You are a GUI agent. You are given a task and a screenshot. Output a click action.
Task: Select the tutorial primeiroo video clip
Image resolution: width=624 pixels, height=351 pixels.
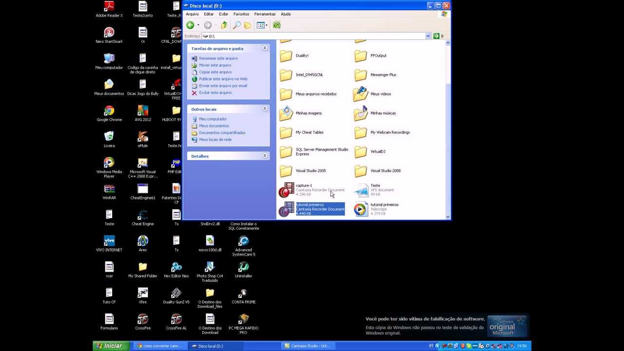tap(361, 209)
